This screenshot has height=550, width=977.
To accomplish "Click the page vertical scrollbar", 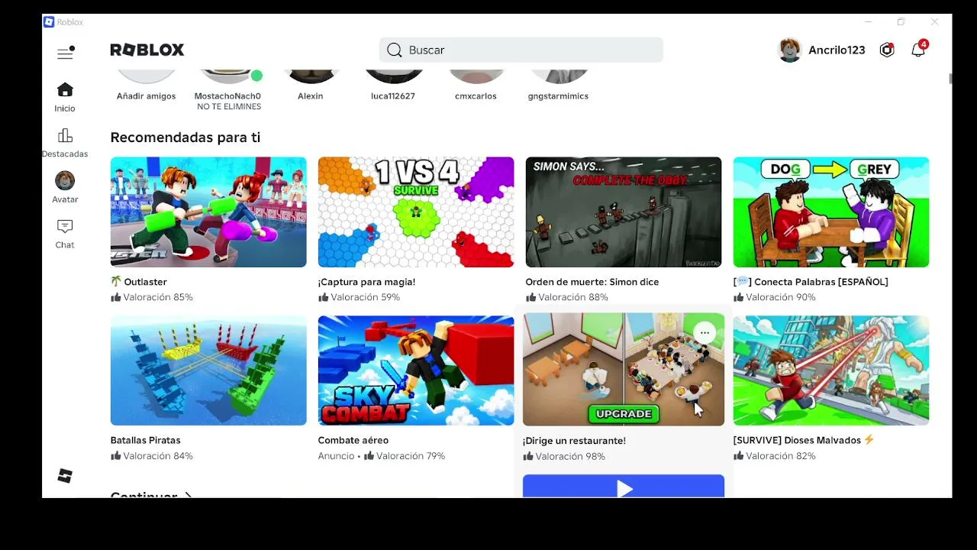I will pyautogui.click(x=950, y=79).
